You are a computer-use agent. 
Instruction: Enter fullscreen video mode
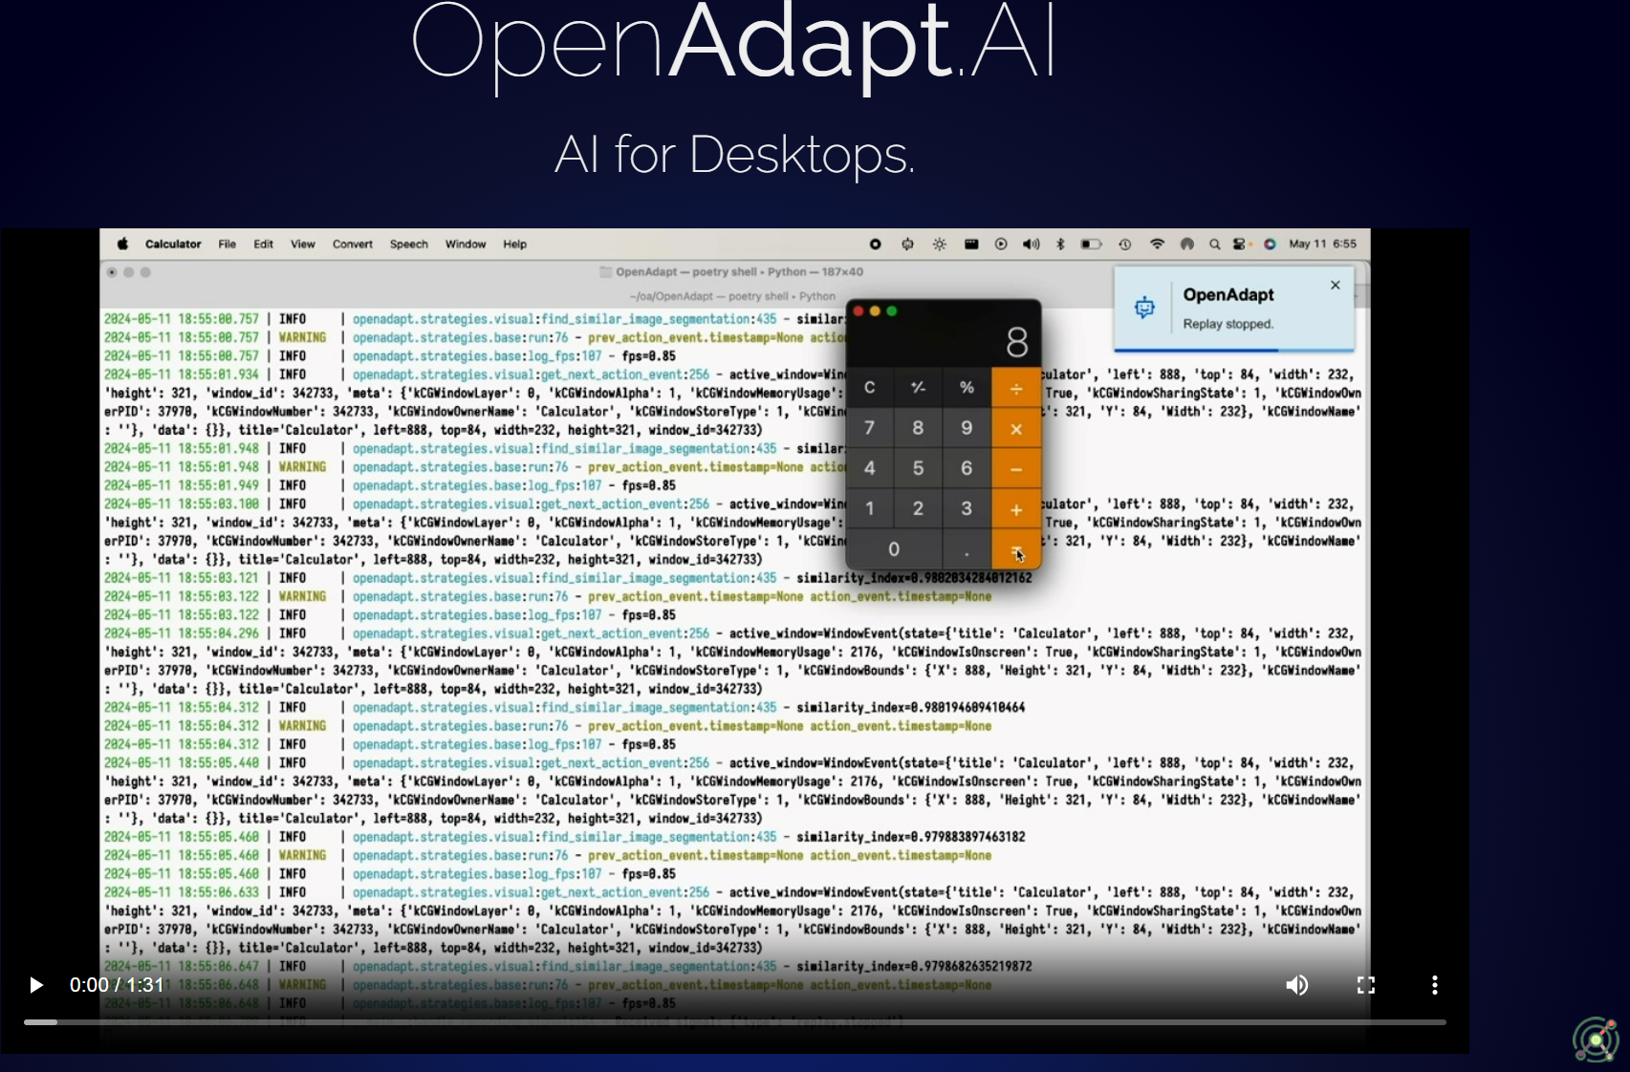coord(1366,985)
